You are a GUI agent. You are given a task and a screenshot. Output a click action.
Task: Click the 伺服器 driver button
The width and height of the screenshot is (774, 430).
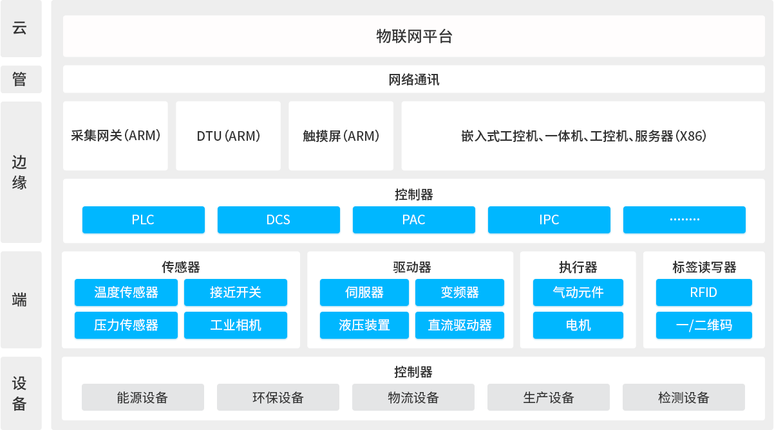pyautogui.click(x=364, y=292)
